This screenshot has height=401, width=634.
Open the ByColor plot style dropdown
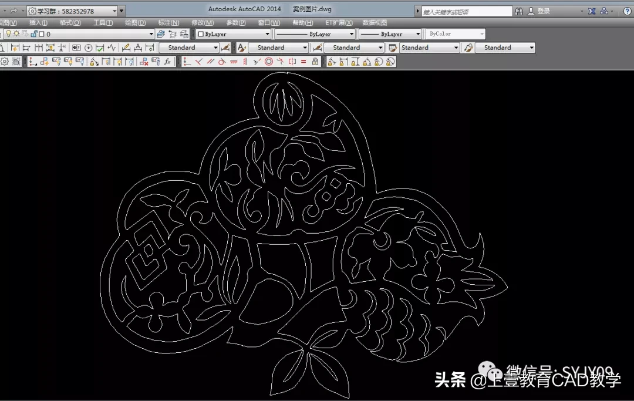coord(456,34)
